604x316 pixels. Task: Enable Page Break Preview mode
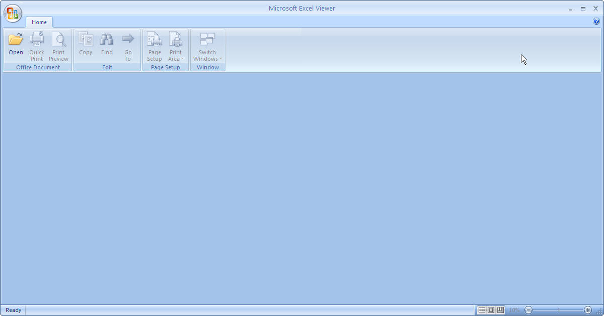pos(500,310)
